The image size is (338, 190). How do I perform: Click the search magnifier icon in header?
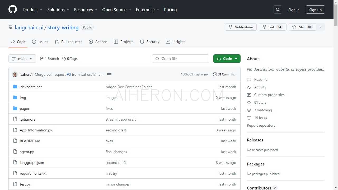click(278, 9)
